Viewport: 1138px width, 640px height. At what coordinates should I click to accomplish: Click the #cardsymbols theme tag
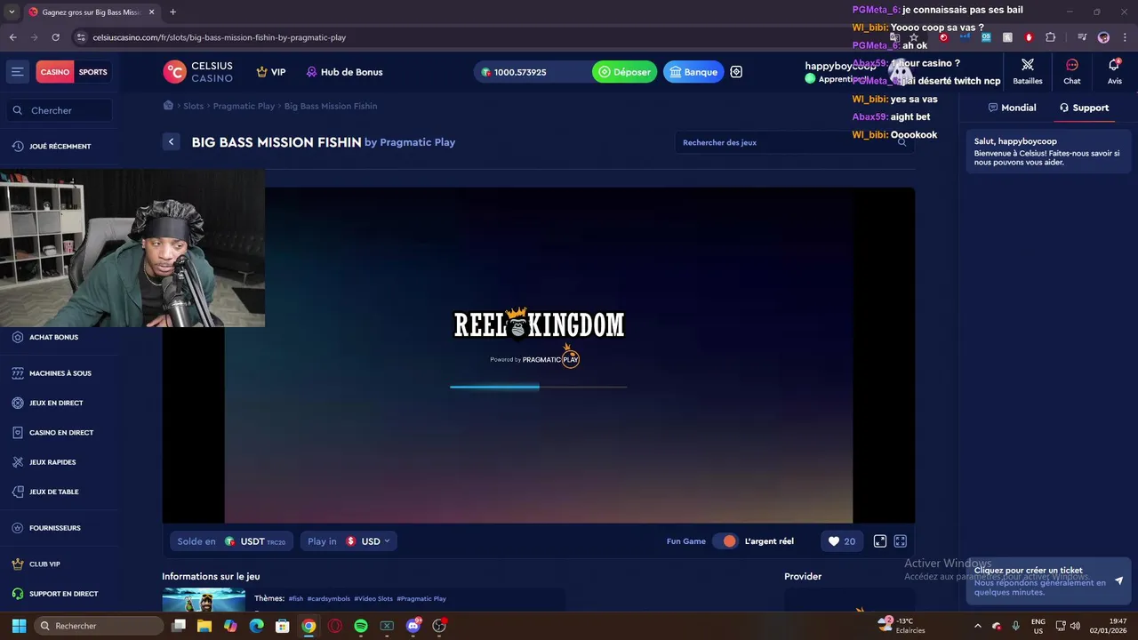point(328,599)
